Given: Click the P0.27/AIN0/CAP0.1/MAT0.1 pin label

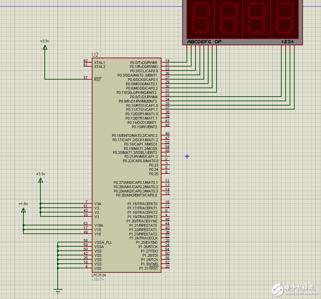Looking at the screenshot, I should tap(136, 182).
